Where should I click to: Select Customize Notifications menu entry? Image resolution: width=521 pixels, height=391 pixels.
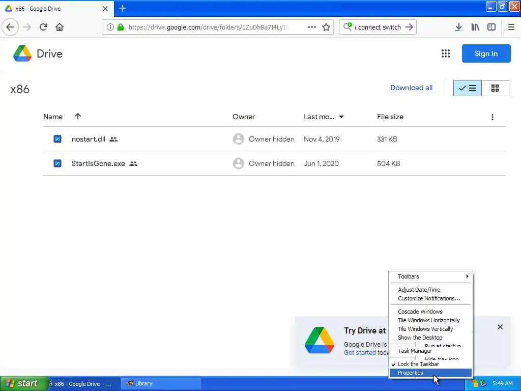click(x=430, y=298)
